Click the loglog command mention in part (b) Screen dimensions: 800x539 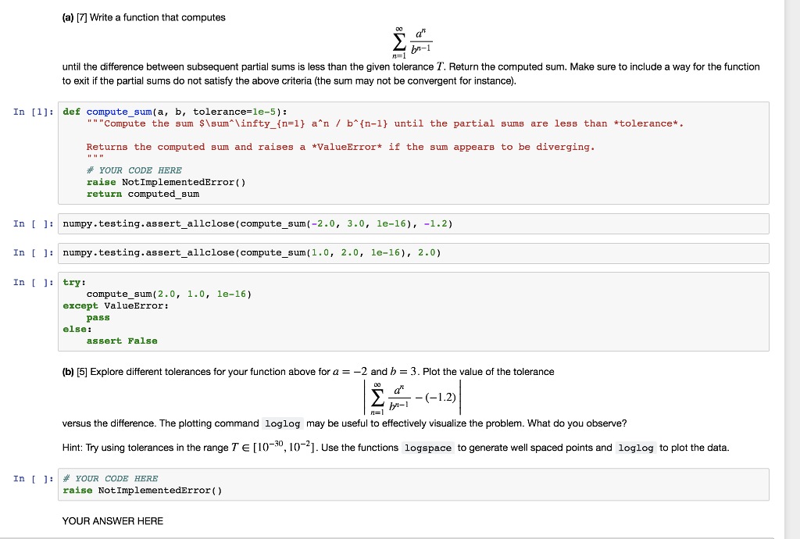(282, 423)
